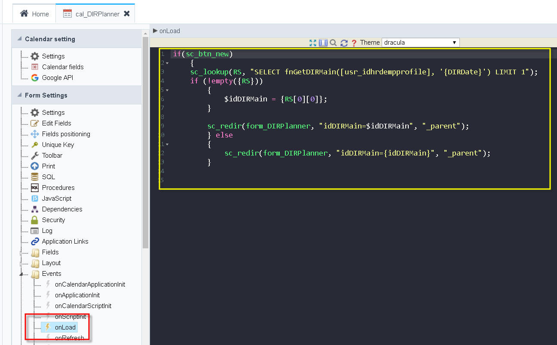Select the onApplicationInit event
The height and width of the screenshot is (345, 557).
[x=77, y=295]
